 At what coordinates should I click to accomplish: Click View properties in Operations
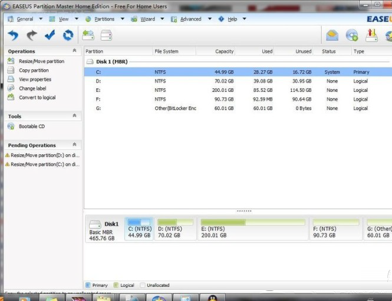pos(35,80)
